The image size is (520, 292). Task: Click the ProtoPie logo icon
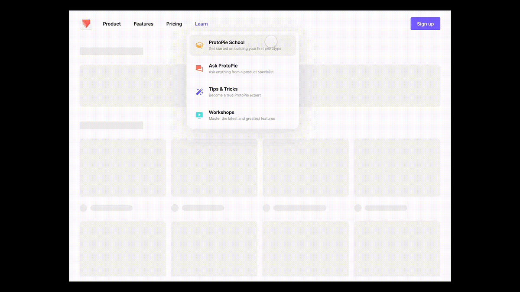[86, 24]
